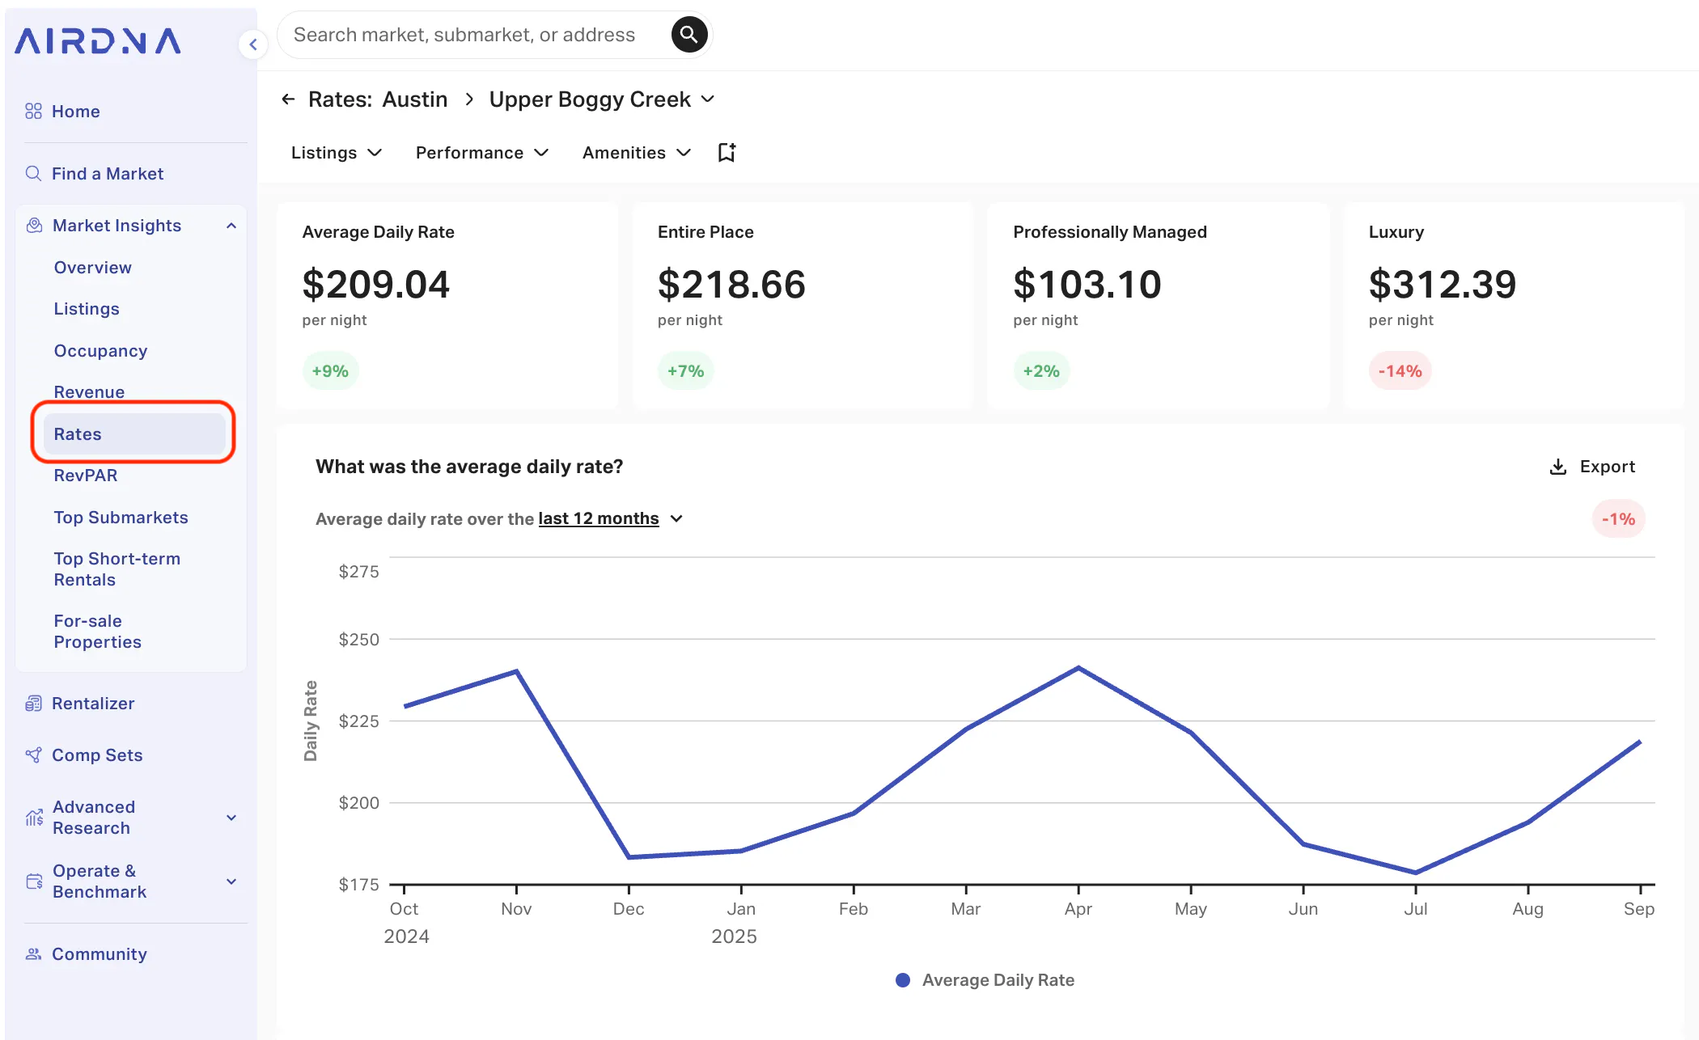Screen dimensions: 1699x1040
Task: Click the magnifier search button
Action: (689, 34)
